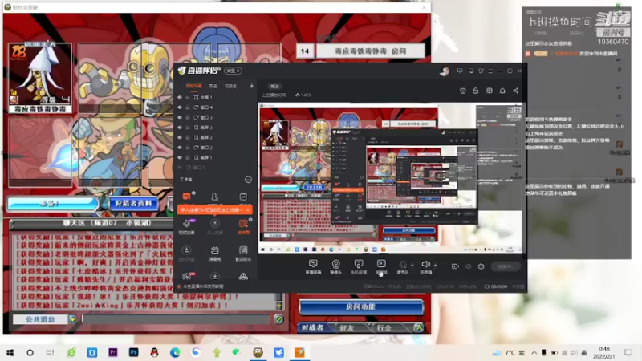Show hidden system tray icons
Image resolution: width=642 pixels, height=361 pixels.
(x=534, y=352)
